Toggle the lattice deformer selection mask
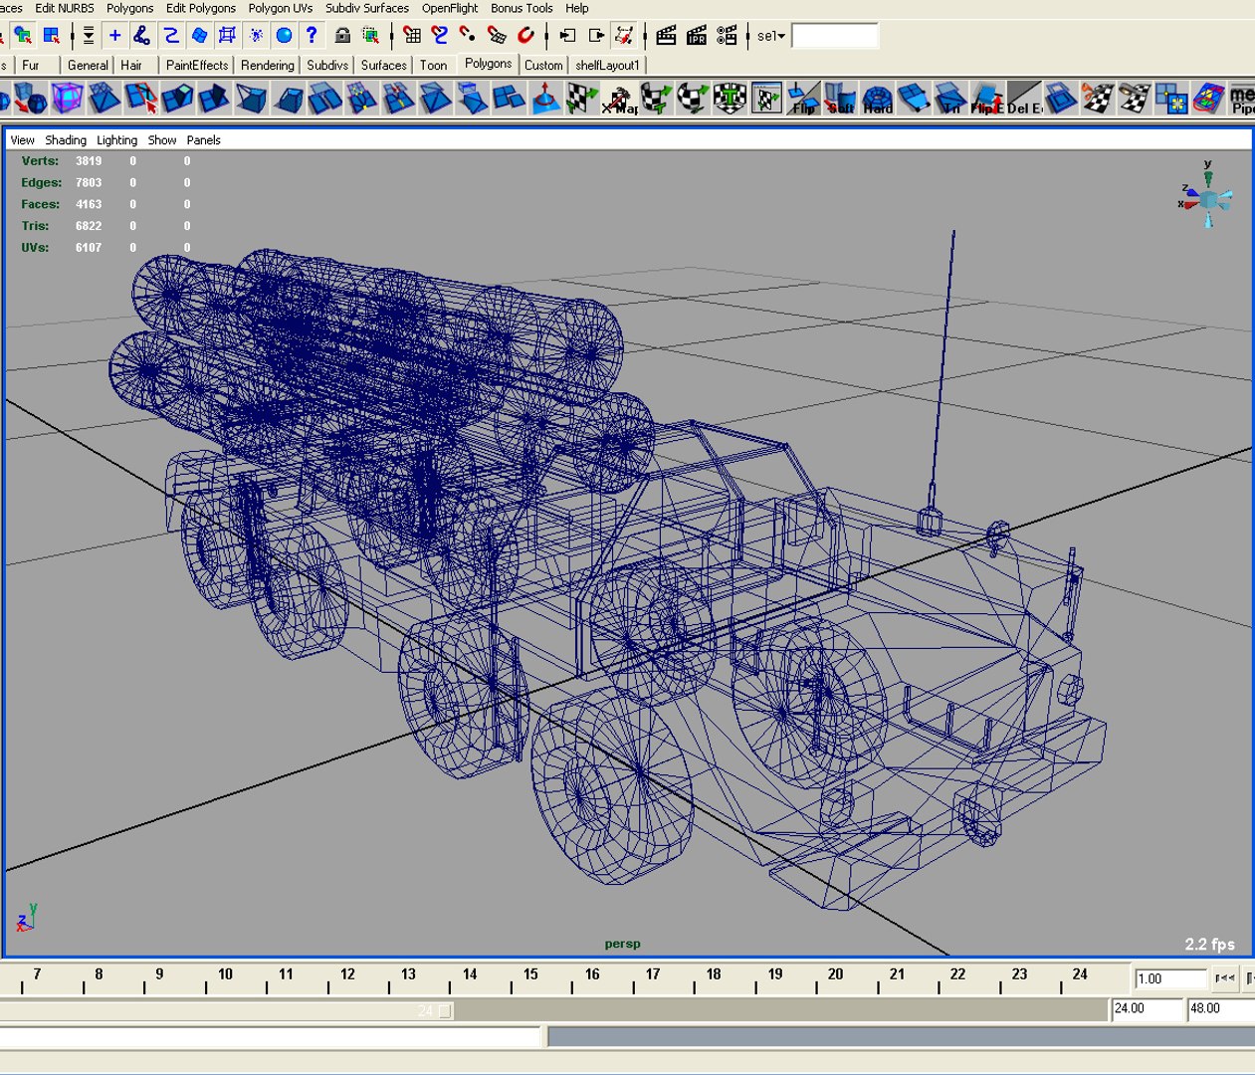 227,36
